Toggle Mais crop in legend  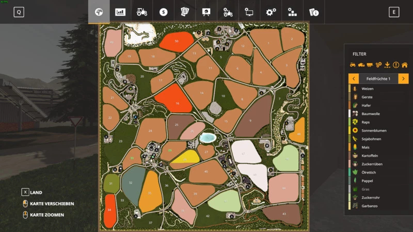pos(378,147)
